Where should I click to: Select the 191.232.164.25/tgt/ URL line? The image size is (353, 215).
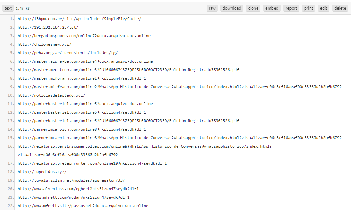48,27
